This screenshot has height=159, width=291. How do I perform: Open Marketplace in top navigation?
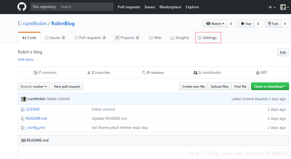pos(170,7)
